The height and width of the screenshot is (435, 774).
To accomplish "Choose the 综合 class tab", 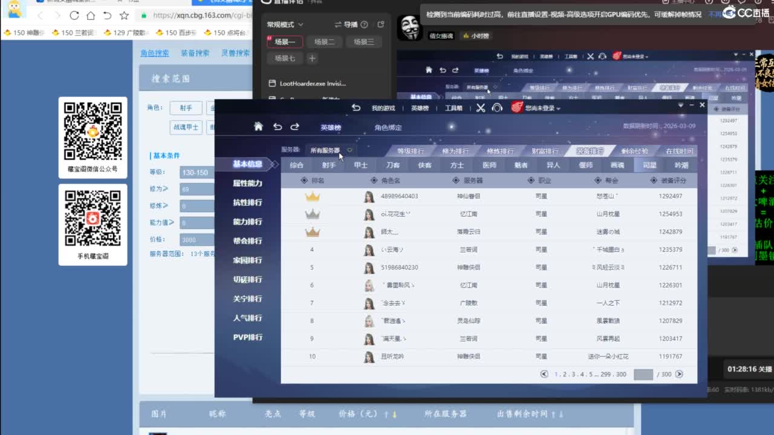I will [x=297, y=165].
